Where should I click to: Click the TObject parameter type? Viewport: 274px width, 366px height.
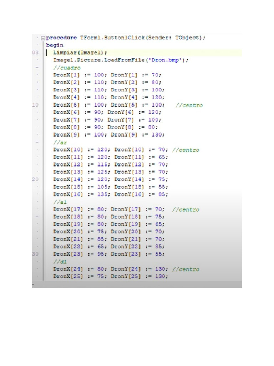click(x=187, y=38)
